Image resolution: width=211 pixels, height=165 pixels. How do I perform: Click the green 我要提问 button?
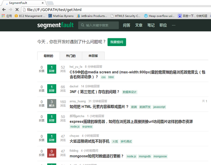[x=117, y=42]
